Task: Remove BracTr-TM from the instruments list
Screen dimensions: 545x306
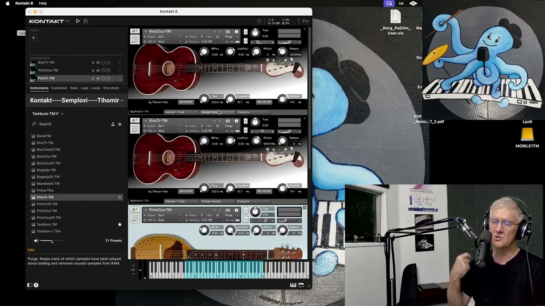Action: pyautogui.click(x=120, y=62)
